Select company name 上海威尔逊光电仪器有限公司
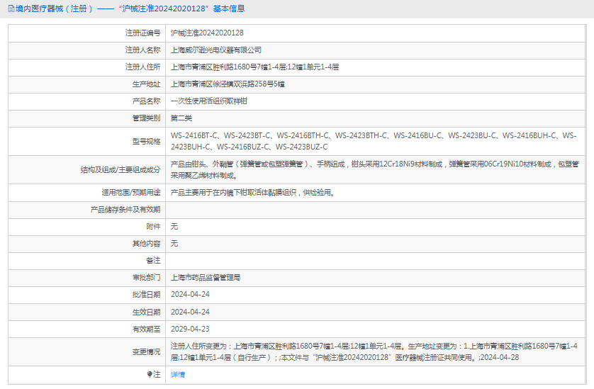 click(216, 50)
